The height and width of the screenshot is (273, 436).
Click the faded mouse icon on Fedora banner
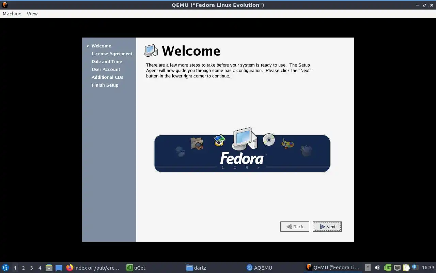(180, 151)
